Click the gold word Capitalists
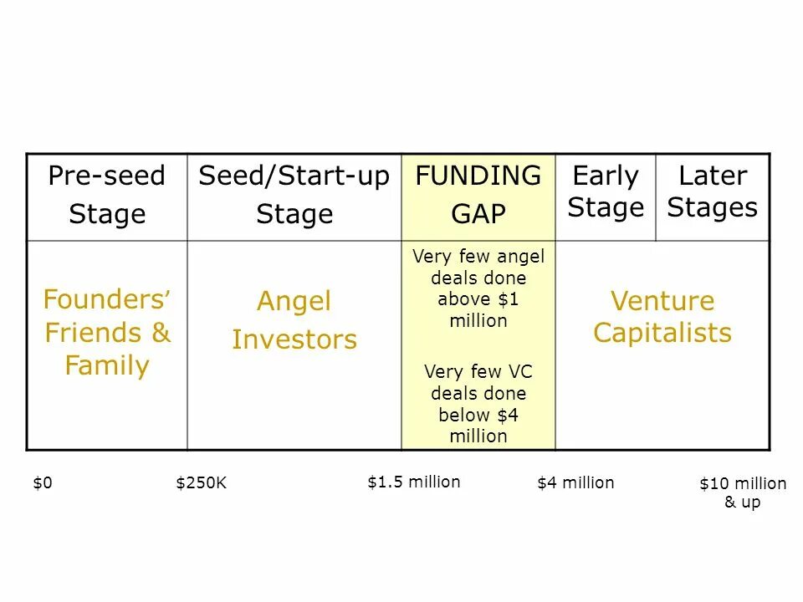Image resolution: width=803 pixels, height=602 pixels. (x=662, y=333)
